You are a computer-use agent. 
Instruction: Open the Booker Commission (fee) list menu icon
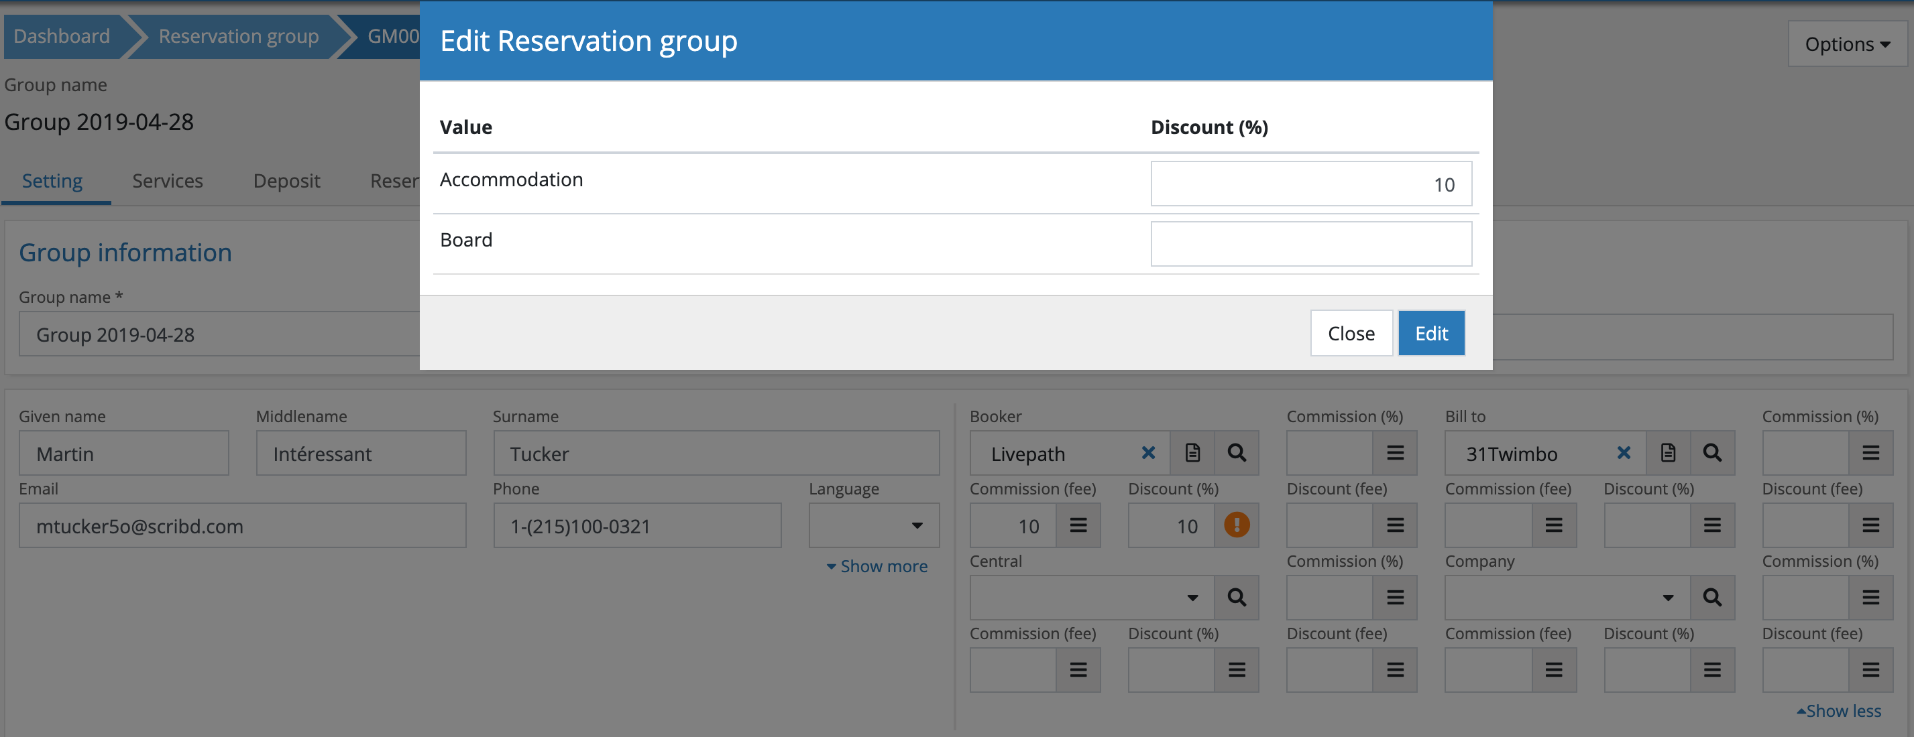click(x=1078, y=525)
